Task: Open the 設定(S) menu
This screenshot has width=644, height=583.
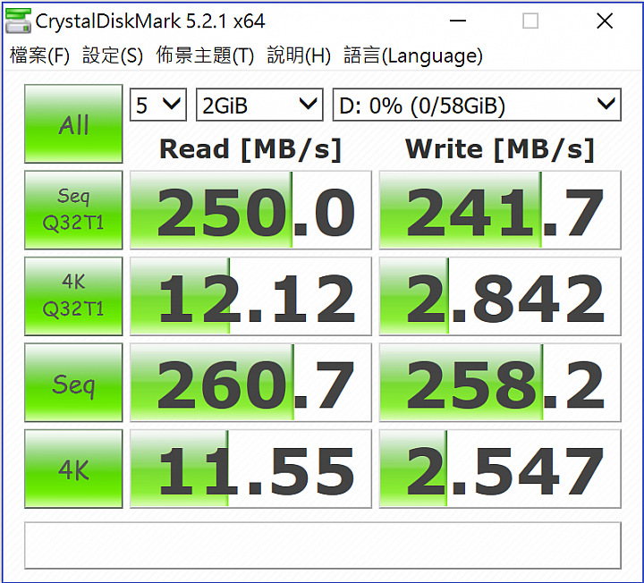Action: (113, 55)
